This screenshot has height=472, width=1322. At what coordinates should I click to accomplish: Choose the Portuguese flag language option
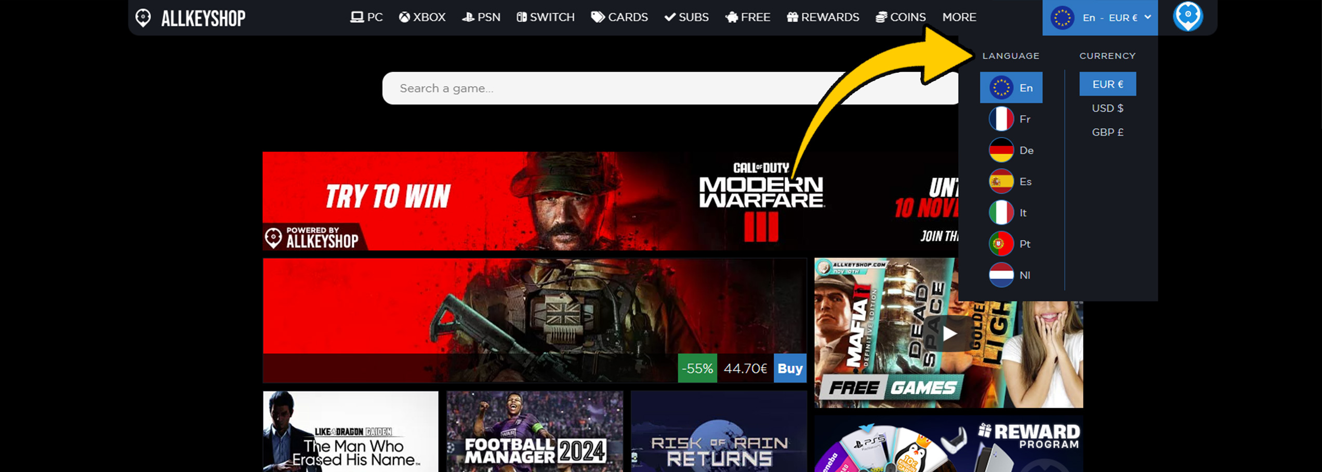[x=1010, y=244]
